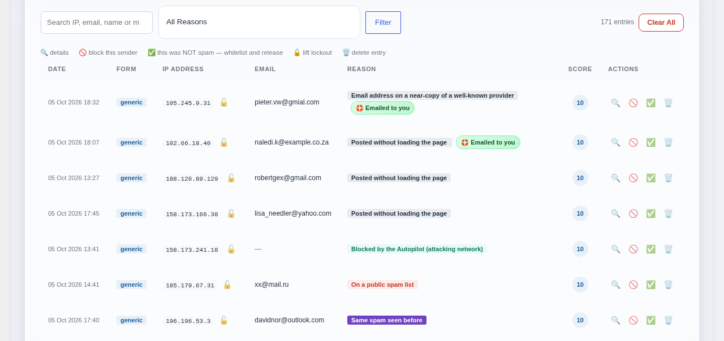Click Emailed to you badge for naledi.k@example.co.za
This screenshot has width=724, height=341.
[488, 142]
